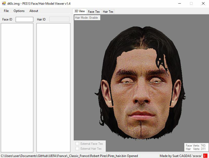Minimize the PES13 Face/Hair Model Viewer window

point(179,4)
